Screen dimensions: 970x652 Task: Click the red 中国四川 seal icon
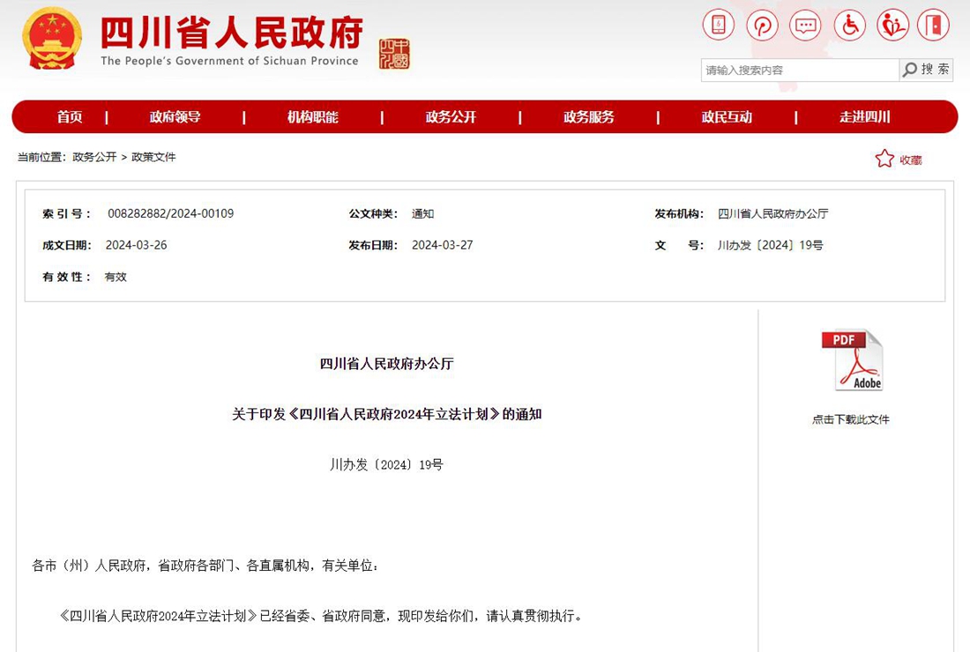(394, 54)
